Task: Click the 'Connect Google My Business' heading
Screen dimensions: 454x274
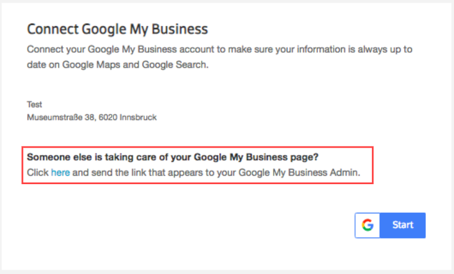Action: pos(117,29)
